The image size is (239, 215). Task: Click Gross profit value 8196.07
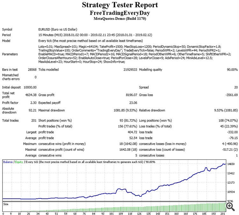(x=132, y=95)
